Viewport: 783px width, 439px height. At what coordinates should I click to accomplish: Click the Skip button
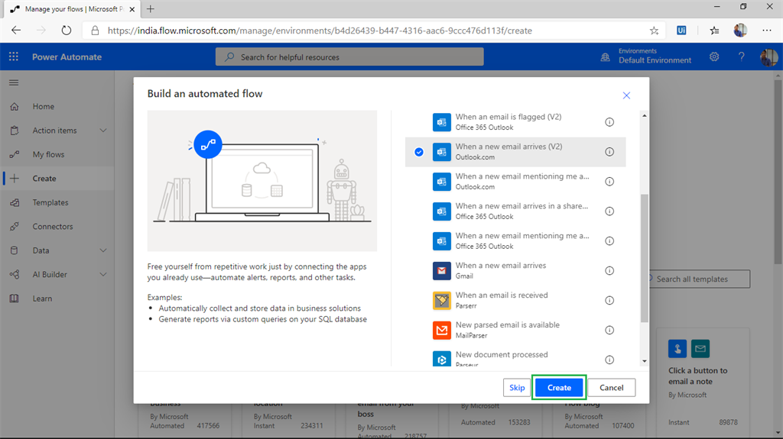[x=517, y=388]
